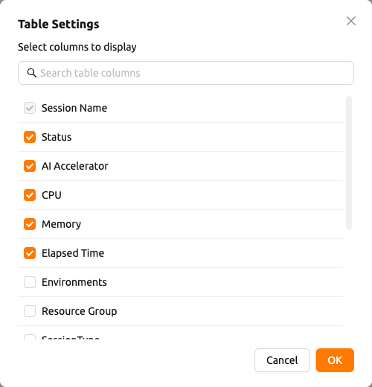Check the Resource Group checkbox
The image size is (372, 387).
click(30, 311)
